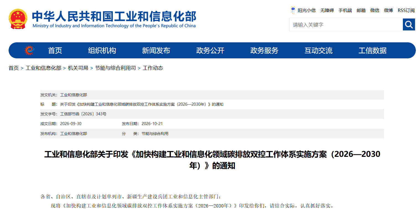Open the RSS订阅 link

[406, 10]
